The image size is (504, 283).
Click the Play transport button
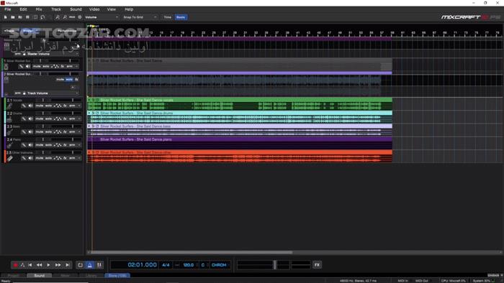48,265
